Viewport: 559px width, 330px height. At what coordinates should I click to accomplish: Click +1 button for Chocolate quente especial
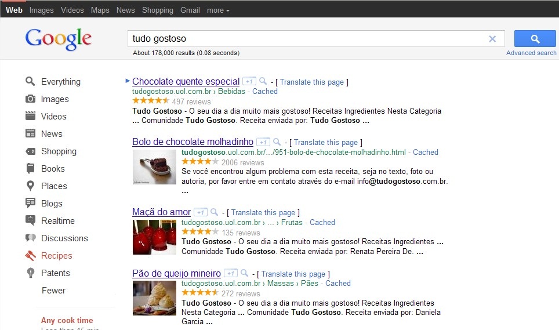(x=249, y=81)
